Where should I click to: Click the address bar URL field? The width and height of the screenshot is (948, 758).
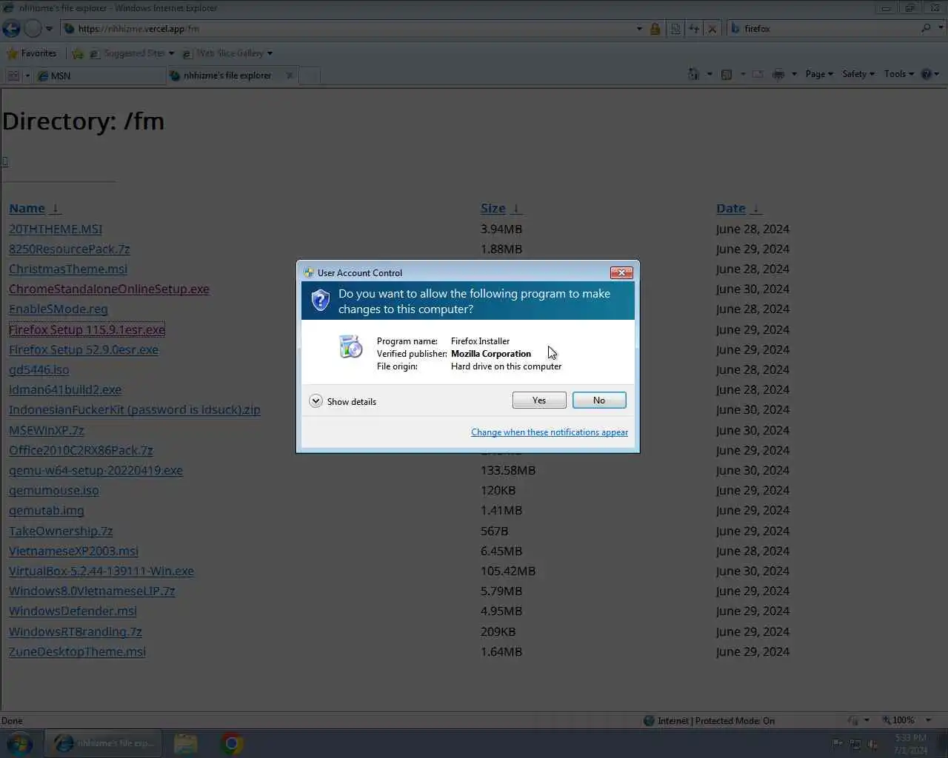348,29
